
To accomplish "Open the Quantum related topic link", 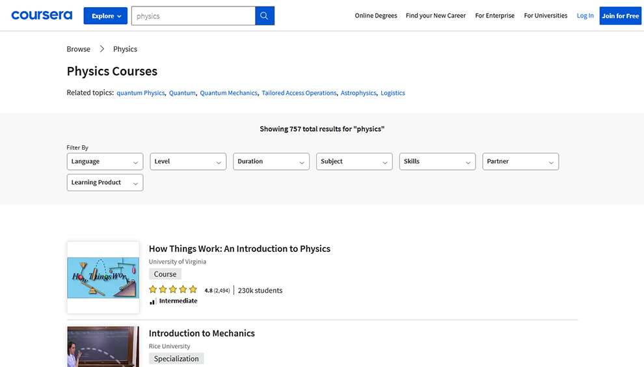I will (x=182, y=93).
